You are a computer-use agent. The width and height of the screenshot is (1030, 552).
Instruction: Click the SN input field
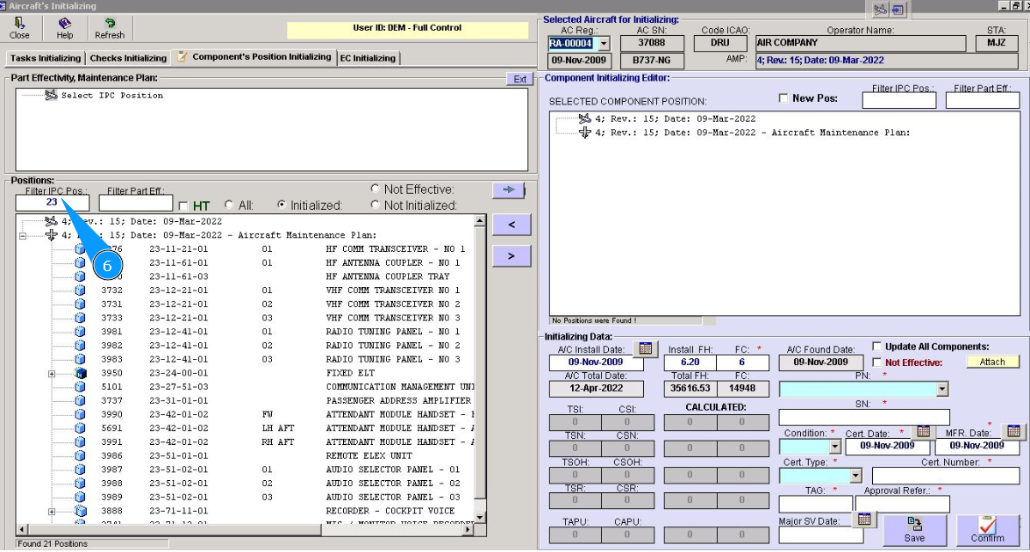click(x=863, y=417)
